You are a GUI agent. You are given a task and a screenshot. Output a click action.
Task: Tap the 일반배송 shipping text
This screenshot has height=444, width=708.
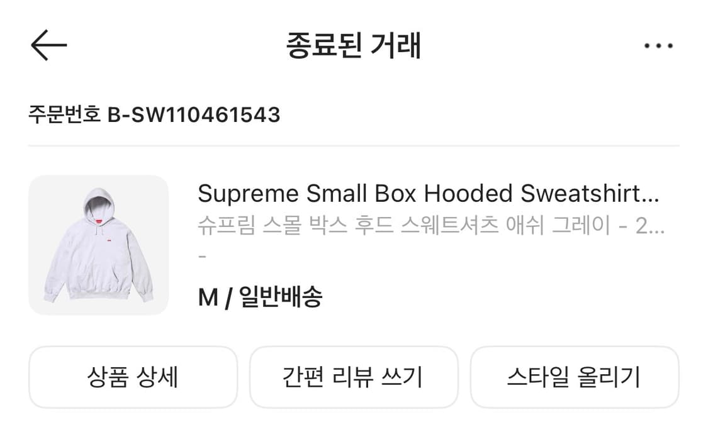[281, 297]
